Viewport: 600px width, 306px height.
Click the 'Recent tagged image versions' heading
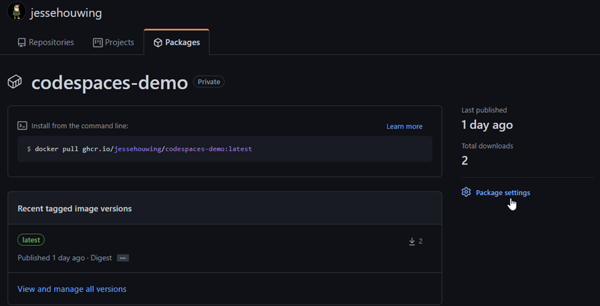75,208
